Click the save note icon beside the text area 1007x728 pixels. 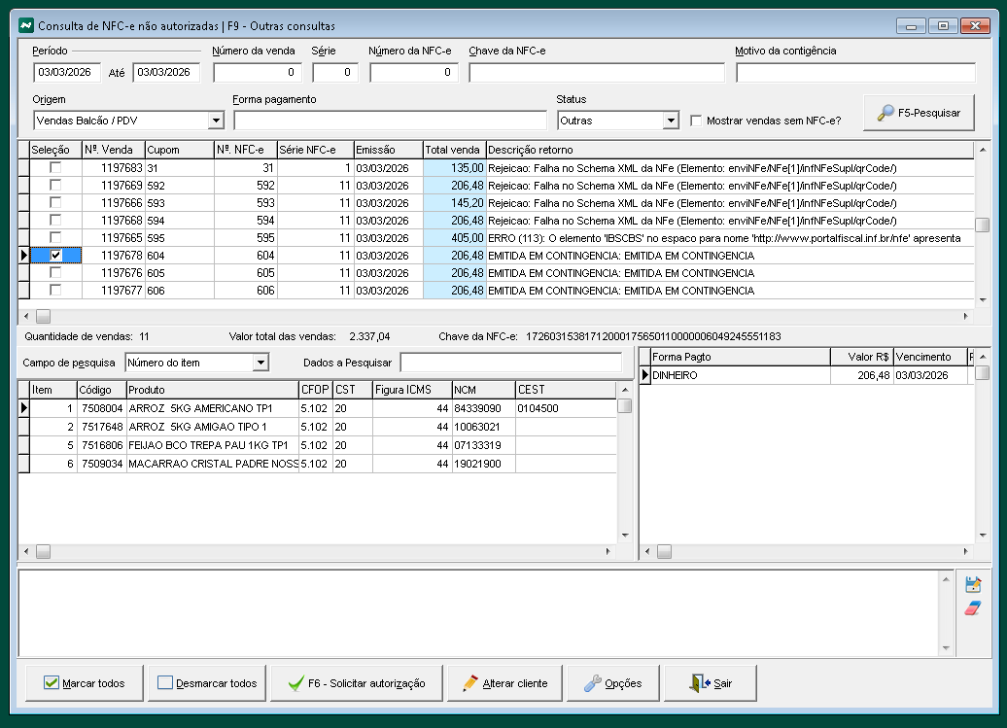[x=973, y=584]
